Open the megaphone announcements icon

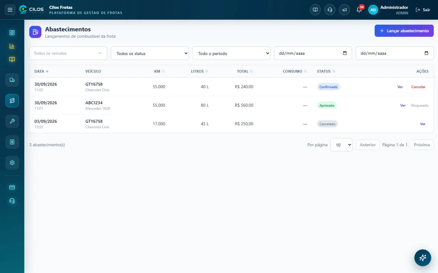(345, 10)
